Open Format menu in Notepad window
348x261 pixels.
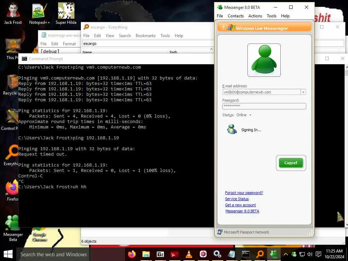coord(69,44)
